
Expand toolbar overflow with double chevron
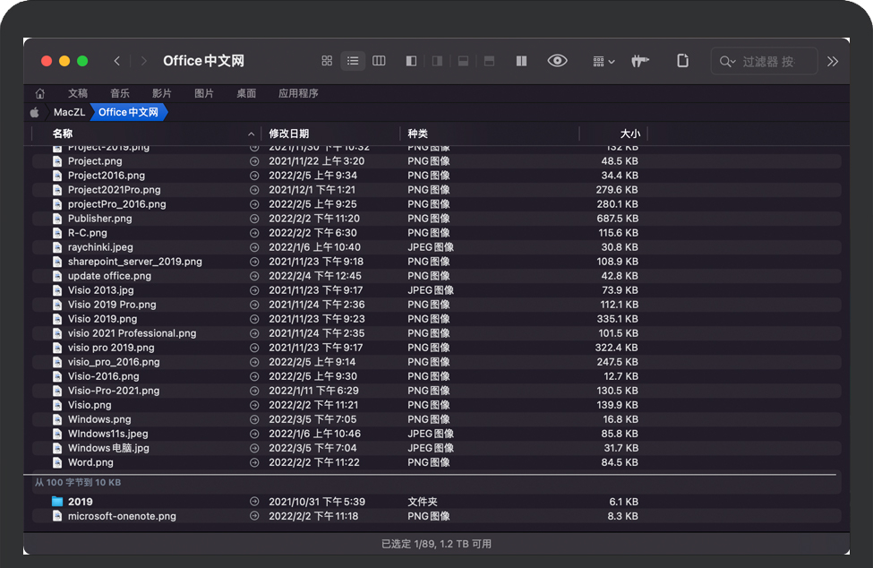pyautogui.click(x=833, y=61)
